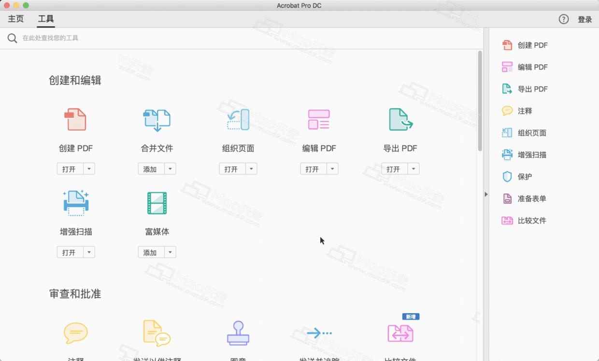Switch to the 主页 tab
Viewport: 599px width, 361px height.
(x=15, y=19)
